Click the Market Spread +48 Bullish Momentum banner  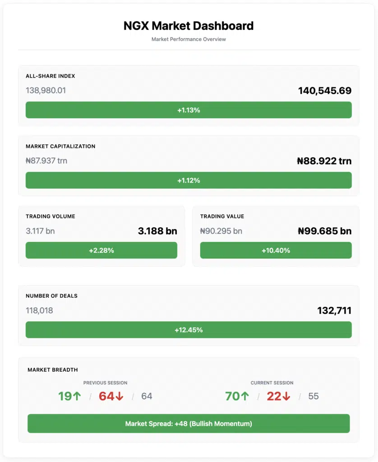tap(189, 424)
